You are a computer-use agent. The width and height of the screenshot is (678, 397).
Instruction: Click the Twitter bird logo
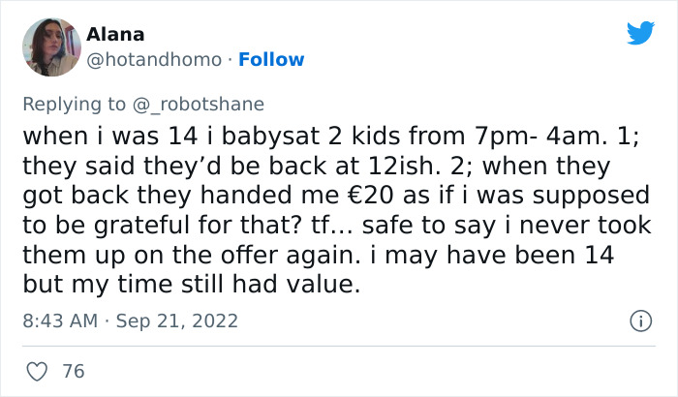[x=640, y=34]
